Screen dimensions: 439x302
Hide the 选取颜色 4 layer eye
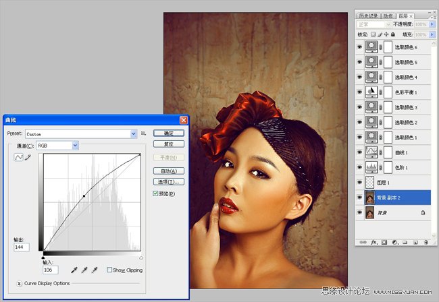coord(360,77)
